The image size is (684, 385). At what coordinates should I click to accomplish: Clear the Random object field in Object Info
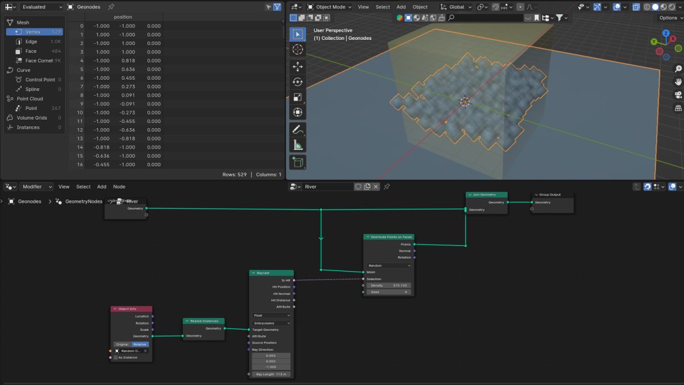tap(145, 351)
